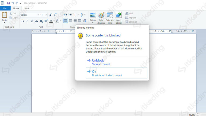Expand the Paste options arrow
The width and height of the screenshot is (206, 116).
pos(4,23)
